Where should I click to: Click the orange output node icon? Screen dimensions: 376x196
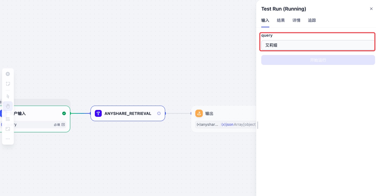(199, 113)
